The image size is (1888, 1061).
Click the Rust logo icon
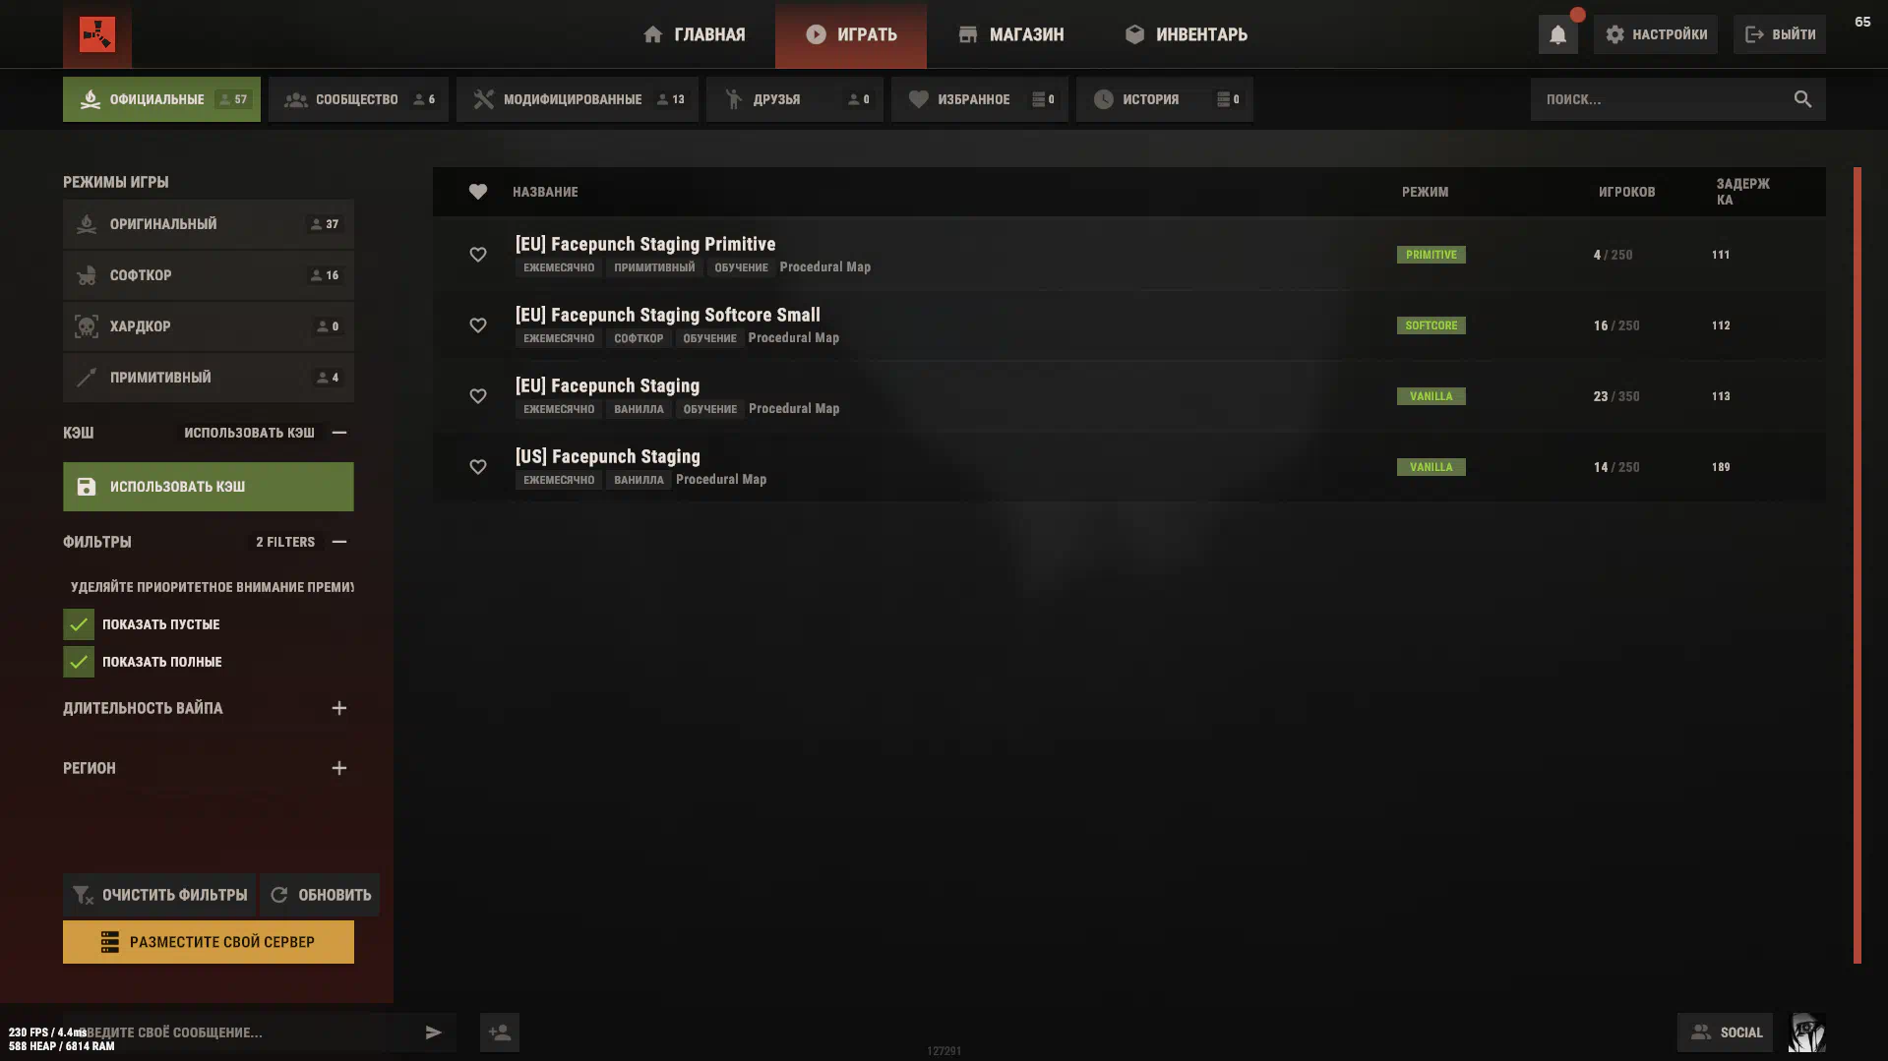(96, 34)
